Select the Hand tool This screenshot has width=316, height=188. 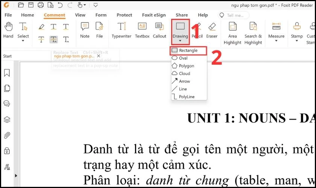(x=8, y=30)
